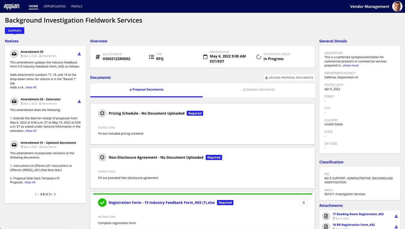Viewport: 405px width, 229px height.
Task: Open the PROFILE navigation item
Action: point(77,6)
